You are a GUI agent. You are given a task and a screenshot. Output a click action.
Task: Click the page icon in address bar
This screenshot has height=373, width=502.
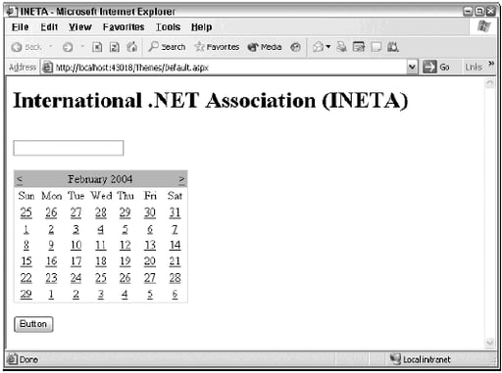coord(48,68)
